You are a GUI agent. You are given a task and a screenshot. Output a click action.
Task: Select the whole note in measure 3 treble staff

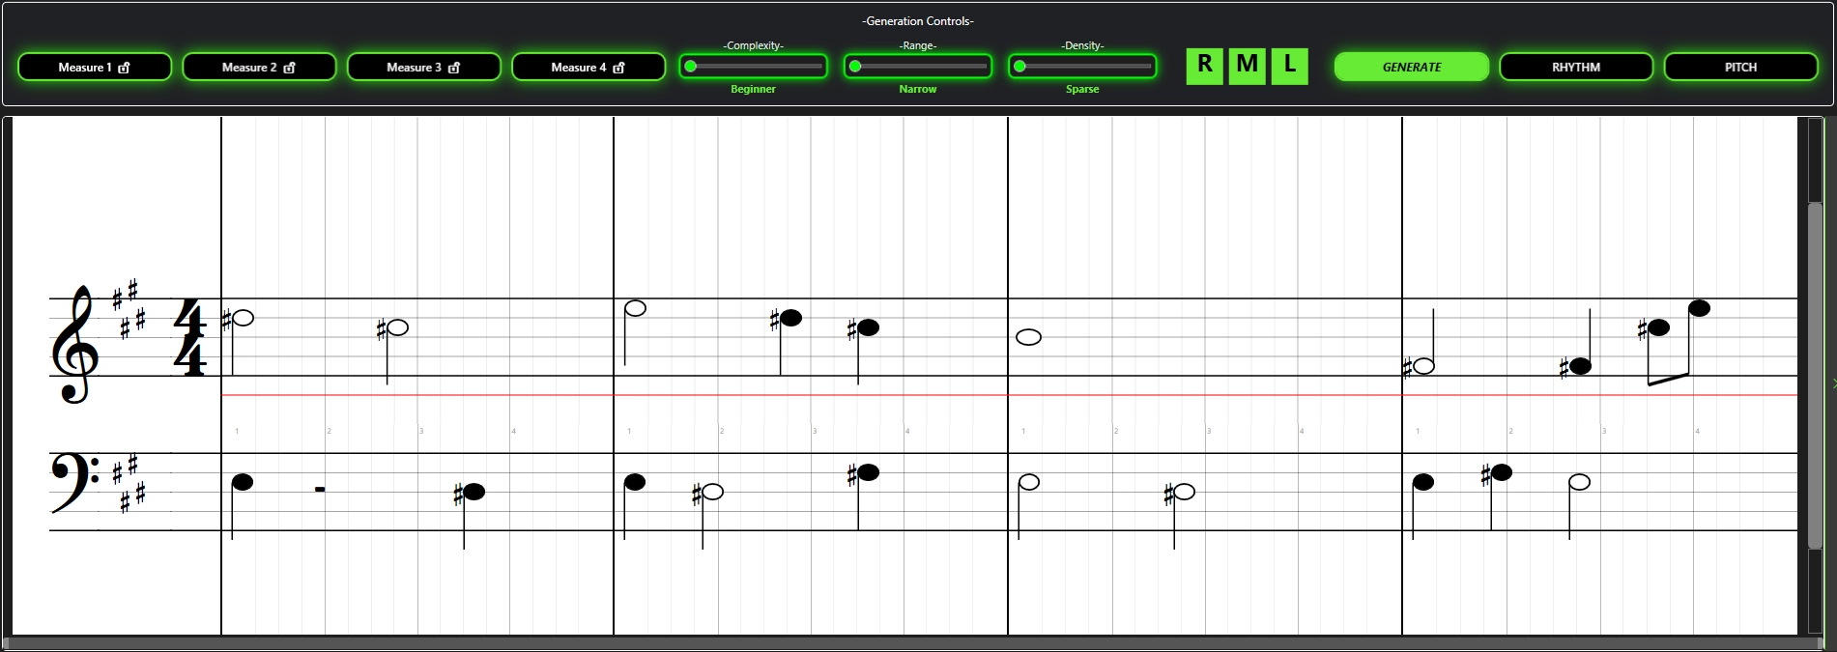pos(1029,337)
